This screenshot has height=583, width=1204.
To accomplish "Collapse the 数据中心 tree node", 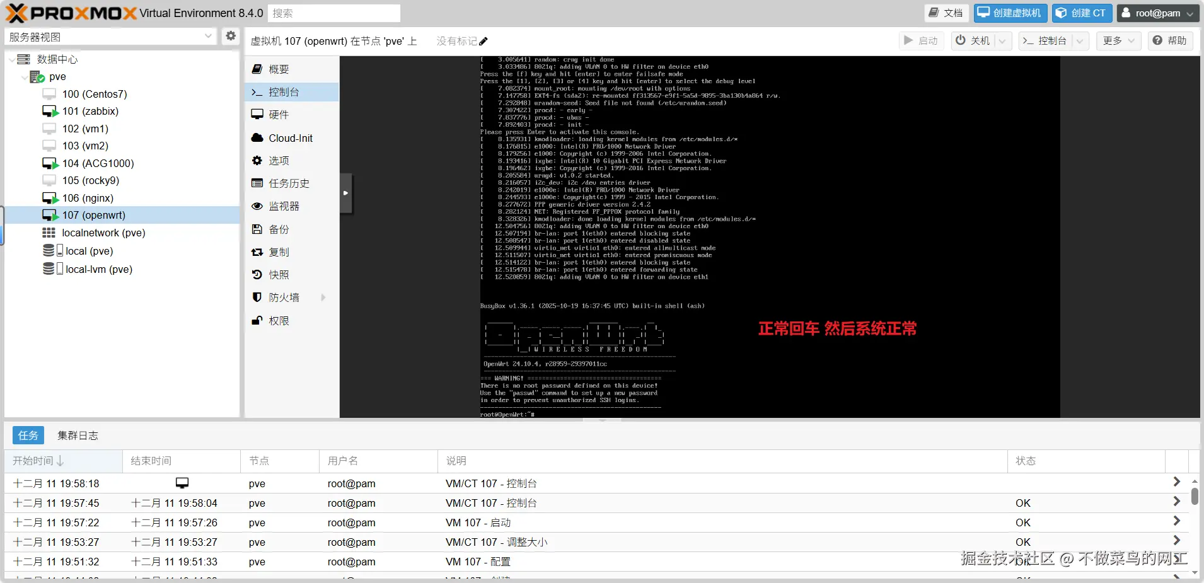I will point(11,59).
